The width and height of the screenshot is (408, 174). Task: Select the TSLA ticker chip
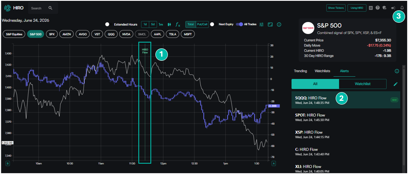pos(172,34)
